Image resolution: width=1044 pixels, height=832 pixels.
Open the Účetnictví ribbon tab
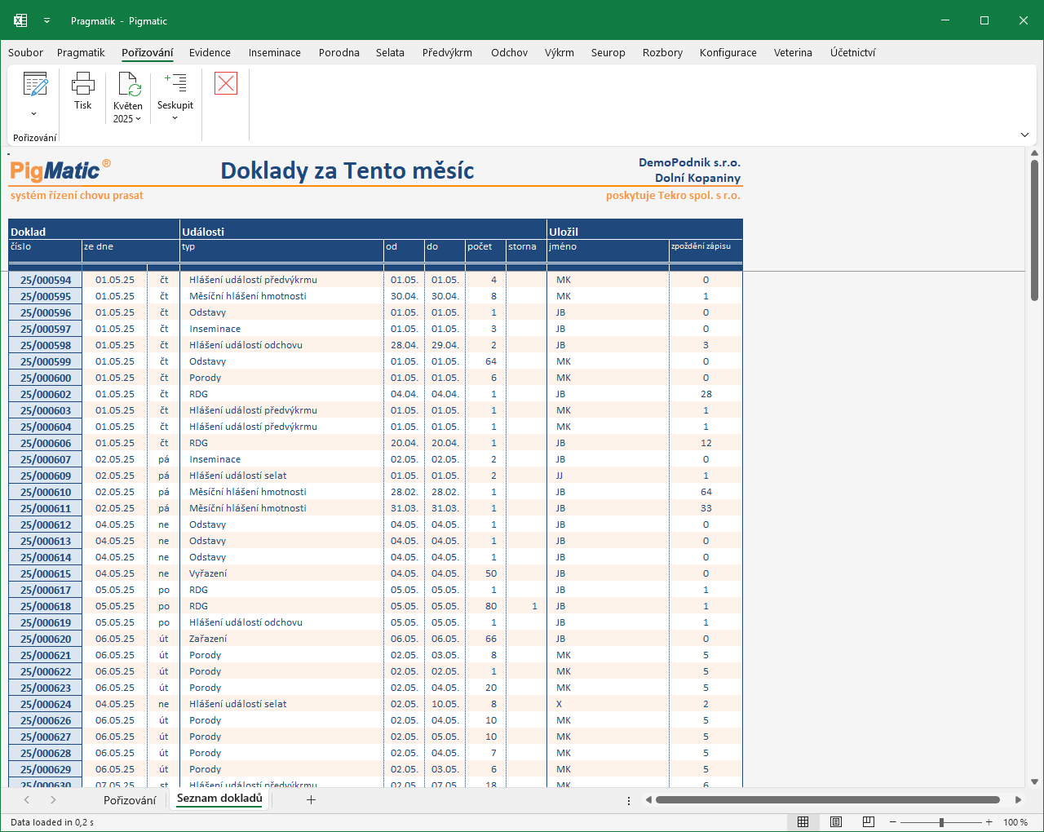coord(853,53)
